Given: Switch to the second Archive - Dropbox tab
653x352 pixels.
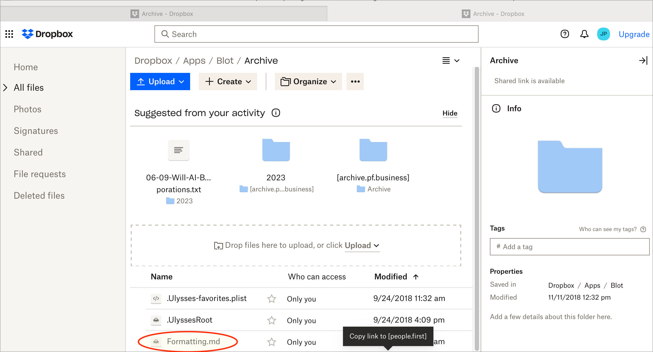Looking at the screenshot, I should (x=490, y=14).
